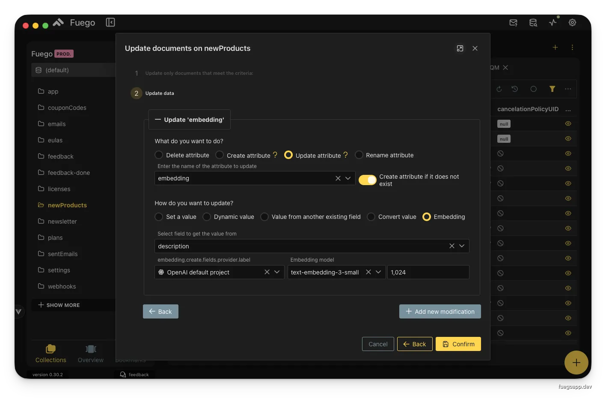Select the Convert value option
Viewport: 606px width, 404px height.
(x=371, y=217)
